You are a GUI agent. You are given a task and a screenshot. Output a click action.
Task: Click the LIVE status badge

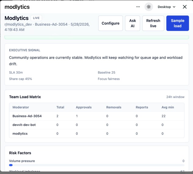(x=36, y=18)
